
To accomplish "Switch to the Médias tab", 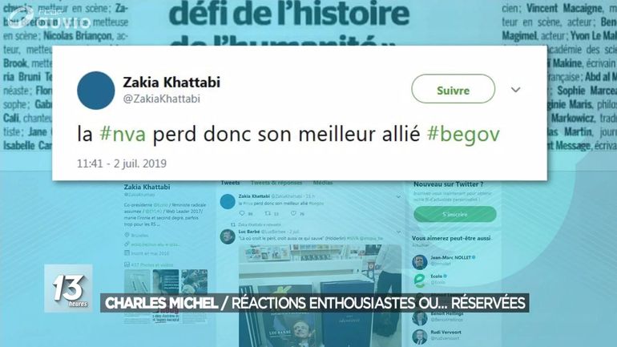I will (x=323, y=183).
